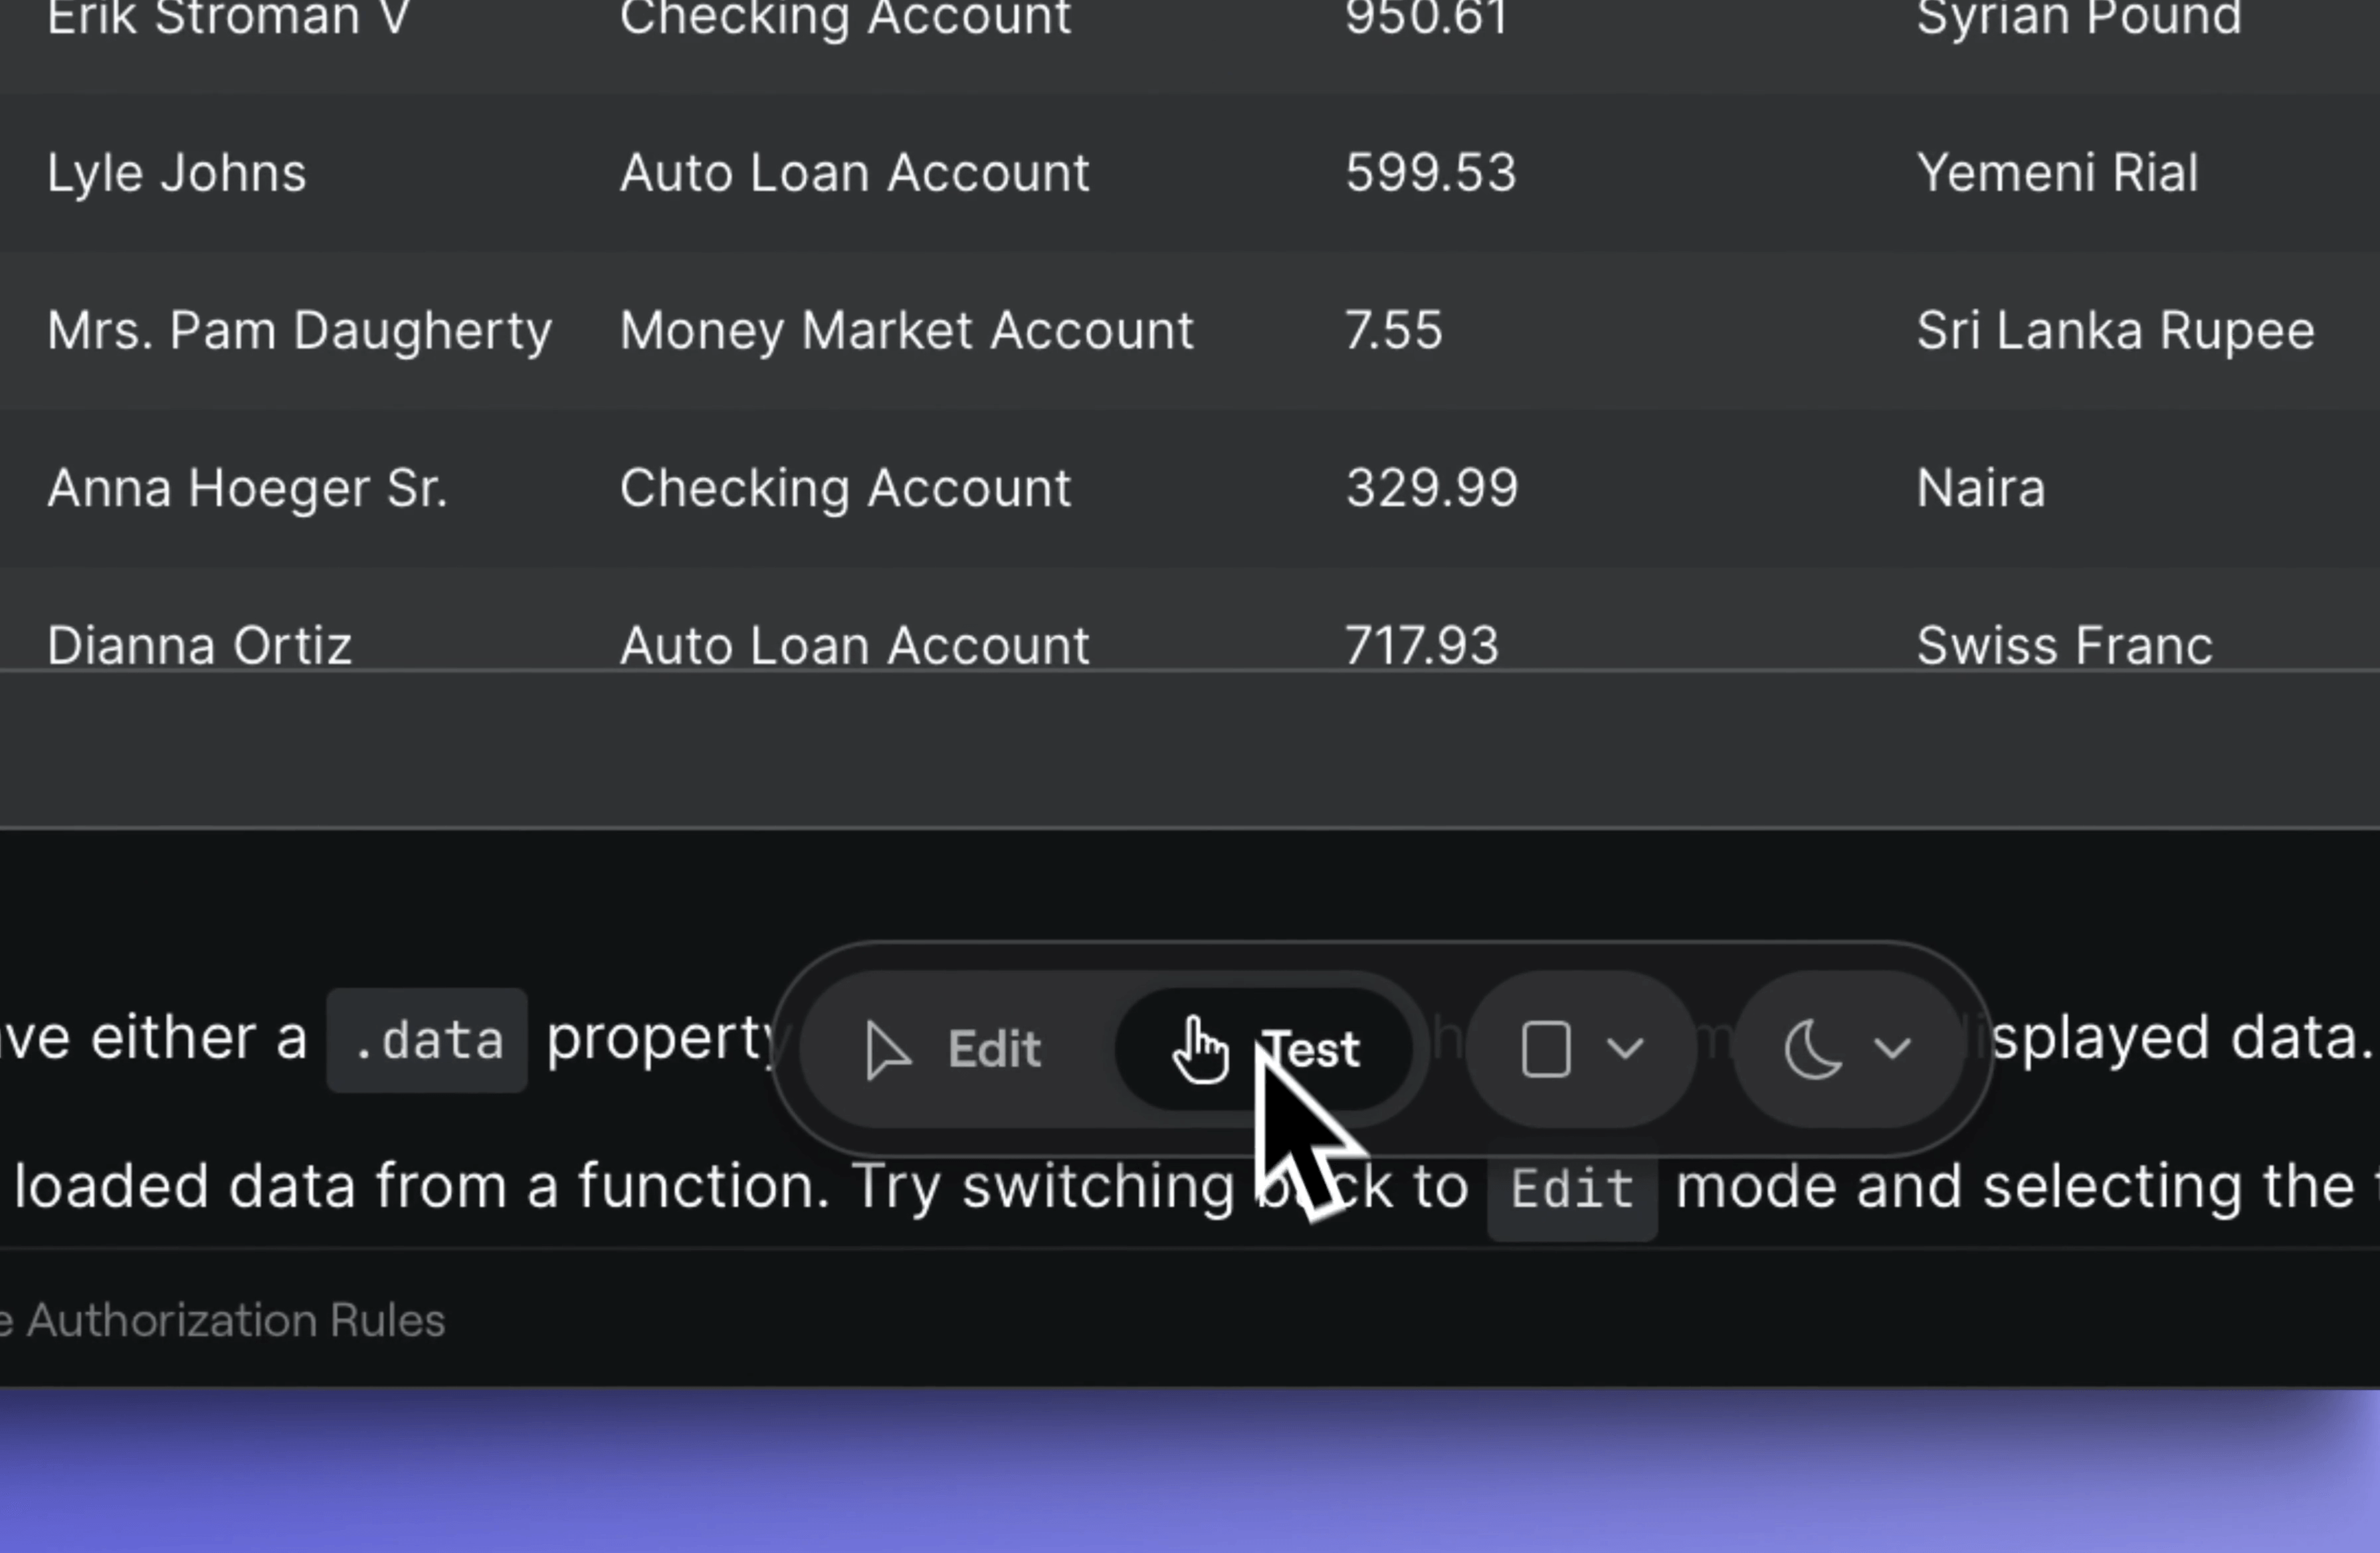Select Anna Hoeger Sr. Checking Account row
Image resolution: width=2380 pixels, height=1553 pixels.
pyautogui.click(x=1190, y=486)
